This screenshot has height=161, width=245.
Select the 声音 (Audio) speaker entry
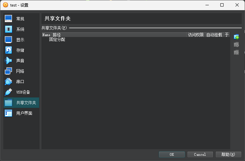pos(20,61)
